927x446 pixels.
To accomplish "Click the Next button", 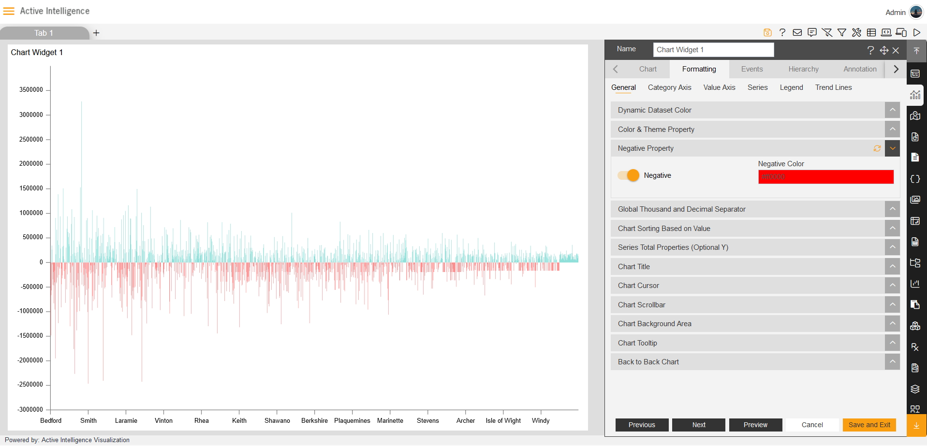I will (699, 425).
